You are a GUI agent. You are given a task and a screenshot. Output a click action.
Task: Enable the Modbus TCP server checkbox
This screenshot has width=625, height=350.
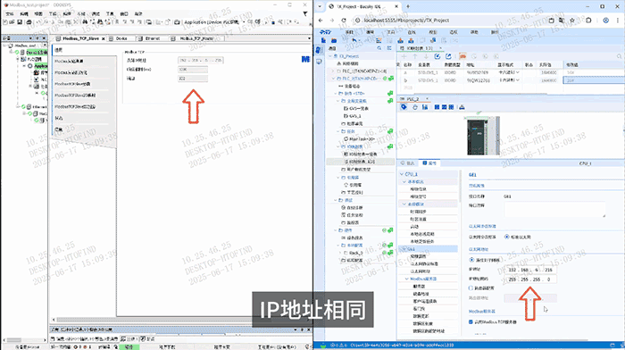pyautogui.click(x=471, y=321)
